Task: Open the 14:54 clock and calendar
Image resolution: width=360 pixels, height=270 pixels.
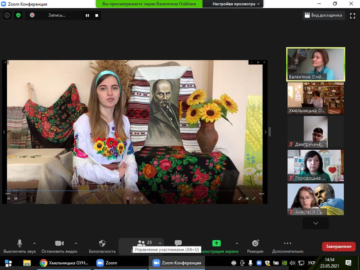Action: click(330, 263)
